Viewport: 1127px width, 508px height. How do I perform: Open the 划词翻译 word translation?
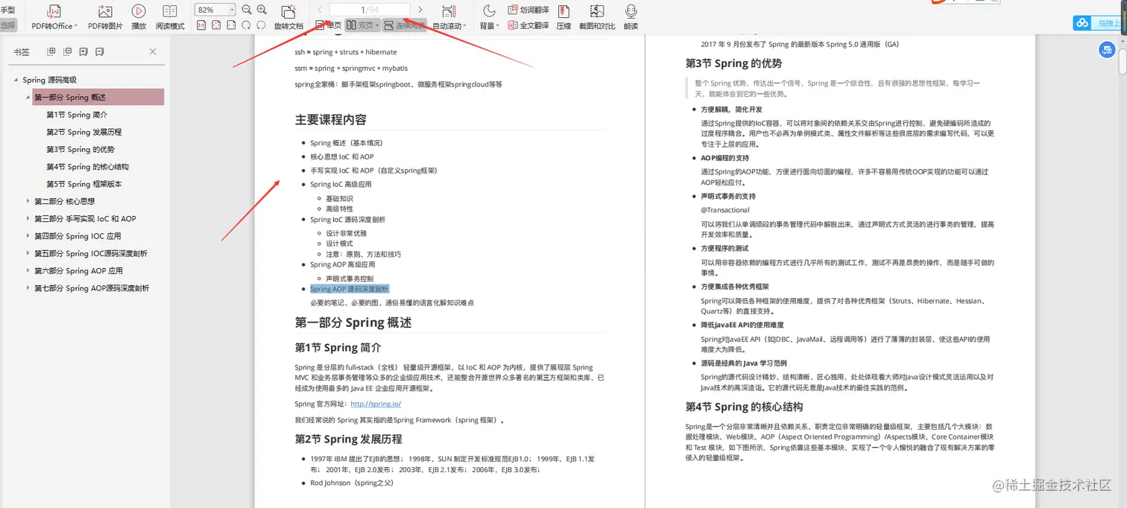point(528,10)
